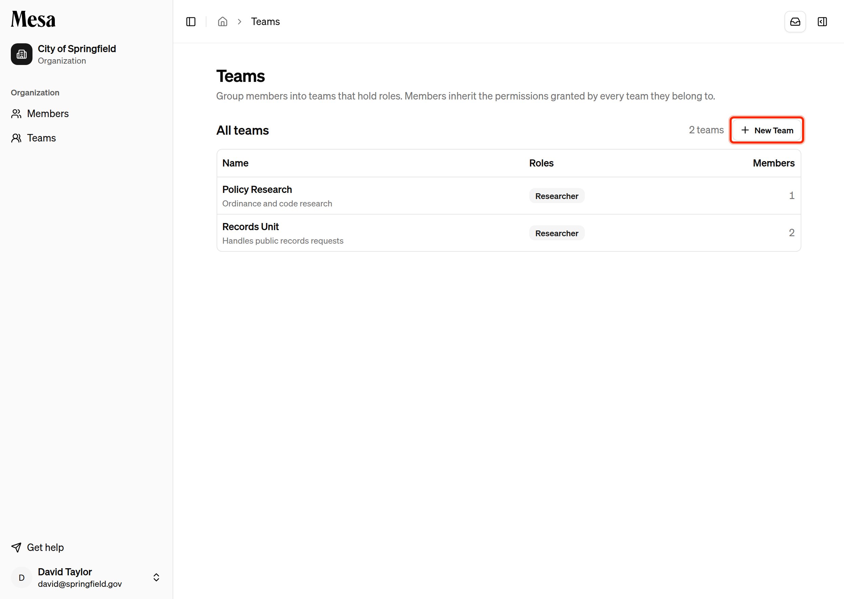The height and width of the screenshot is (599, 844).
Task: Click the Roles column header
Action: point(541,163)
